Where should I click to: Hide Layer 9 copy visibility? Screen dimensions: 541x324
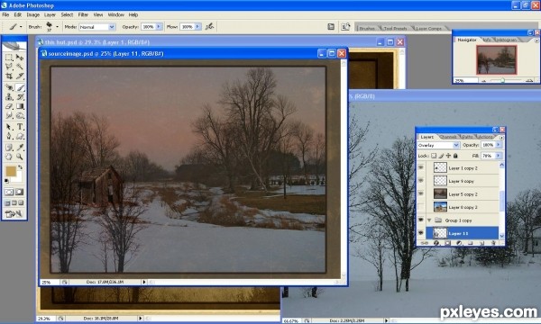(421, 181)
